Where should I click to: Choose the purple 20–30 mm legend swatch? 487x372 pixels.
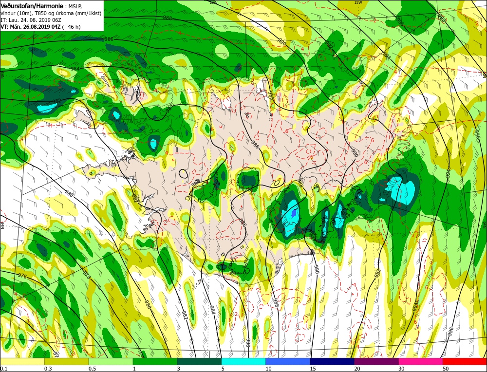(376, 361)
